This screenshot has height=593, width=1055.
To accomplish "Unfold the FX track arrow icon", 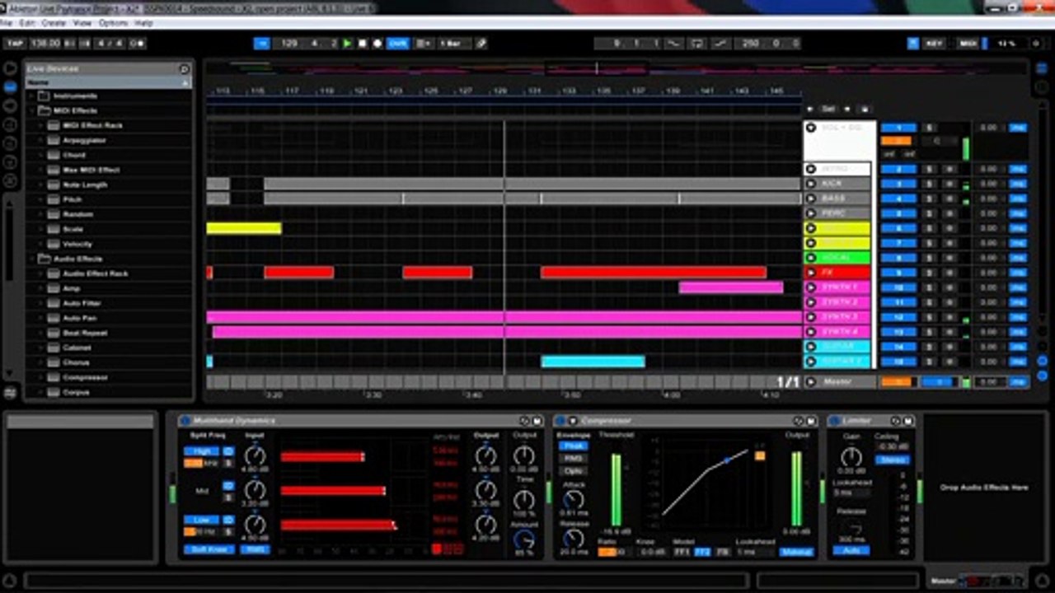I will coord(811,273).
